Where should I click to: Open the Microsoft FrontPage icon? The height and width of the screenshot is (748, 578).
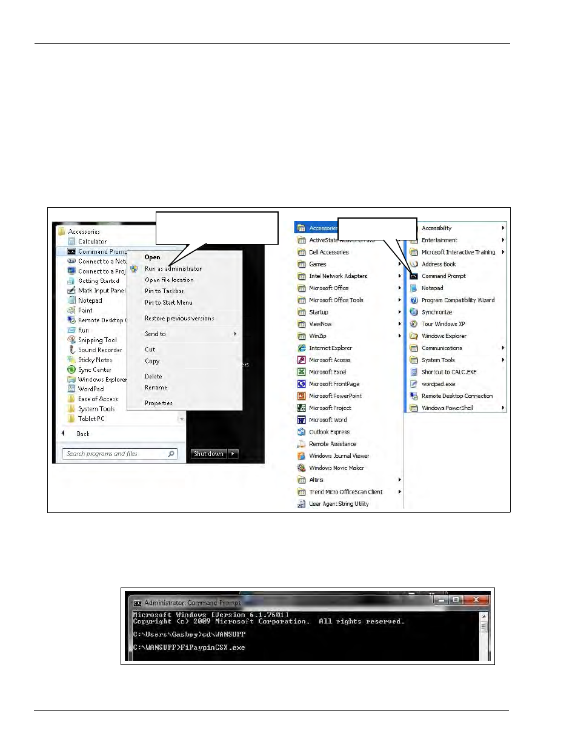[x=301, y=384]
